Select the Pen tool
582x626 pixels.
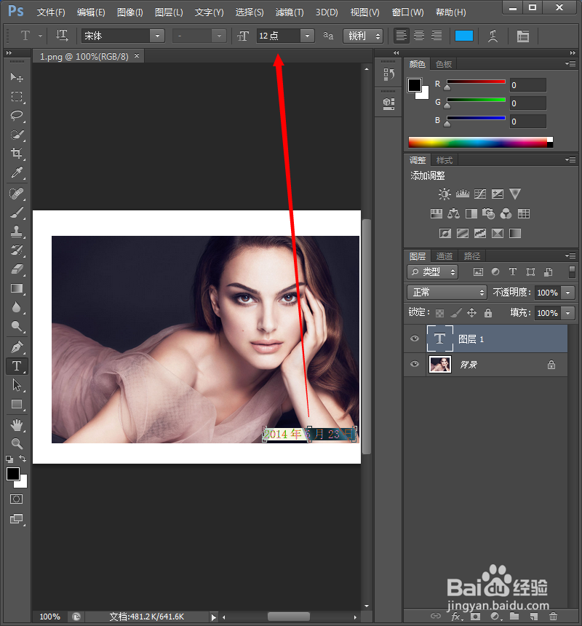(x=16, y=347)
